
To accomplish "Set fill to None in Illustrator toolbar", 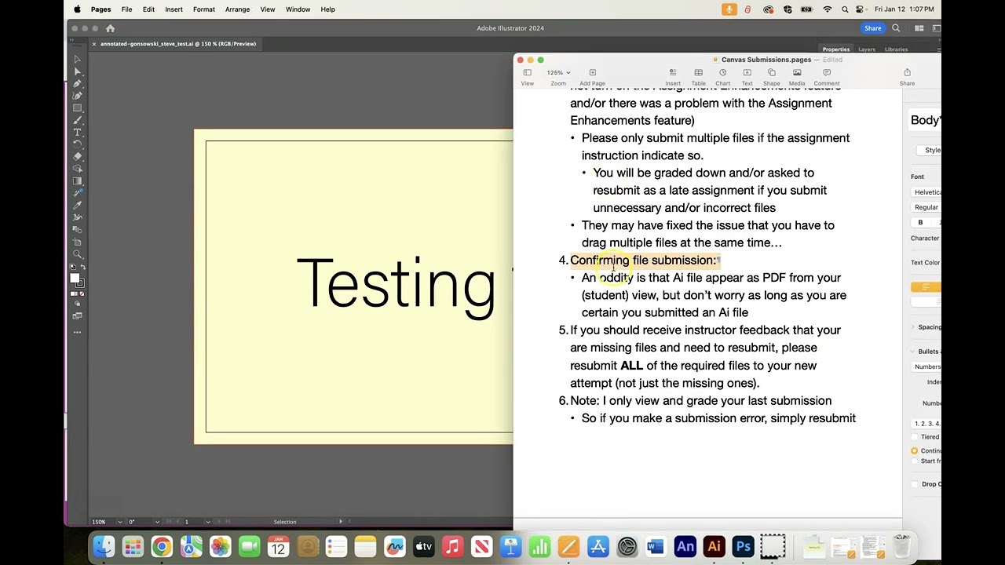I will pyautogui.click(x=82, y=293).
